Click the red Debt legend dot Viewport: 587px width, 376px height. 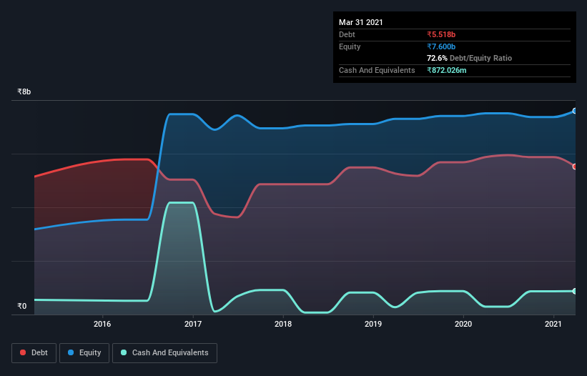click(x=23, y=352)
